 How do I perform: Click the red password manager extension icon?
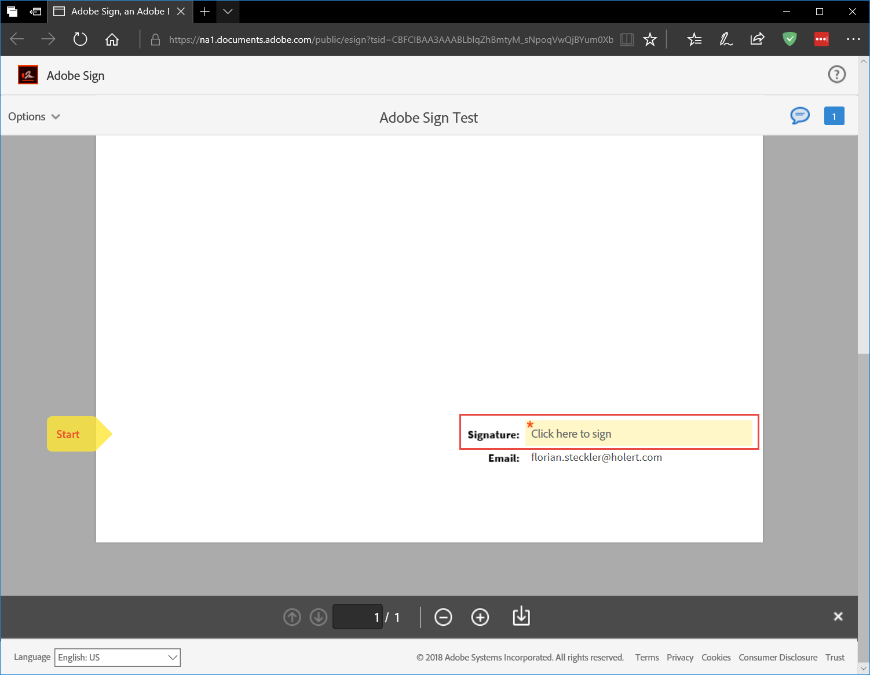[x=821, y=39]
